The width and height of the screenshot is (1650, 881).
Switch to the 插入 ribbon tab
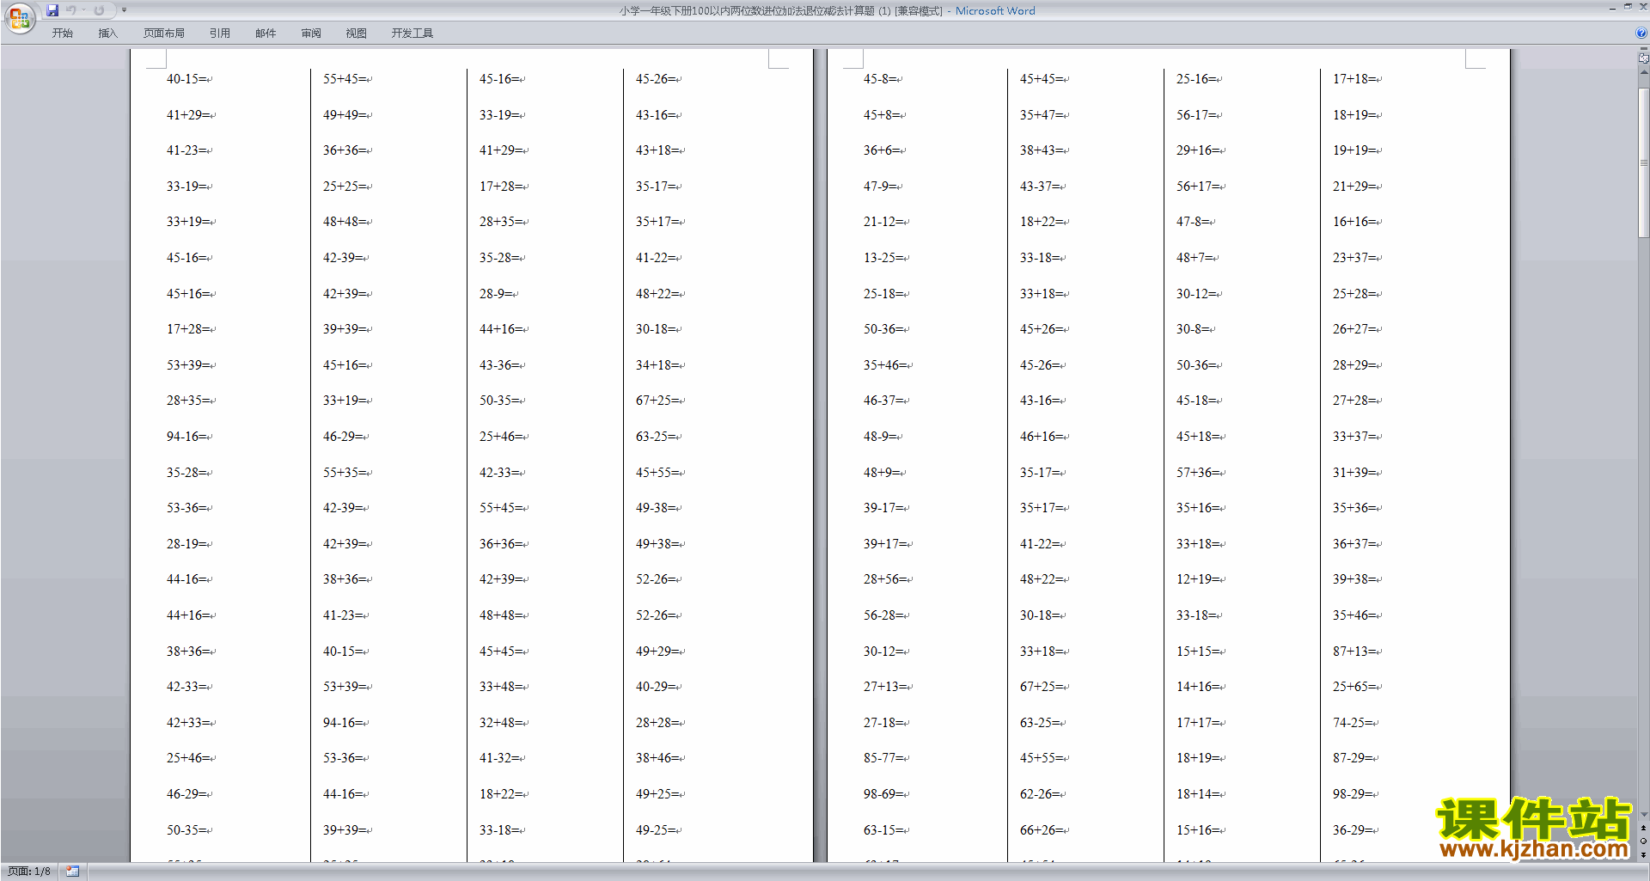click(x=107, y=33)
